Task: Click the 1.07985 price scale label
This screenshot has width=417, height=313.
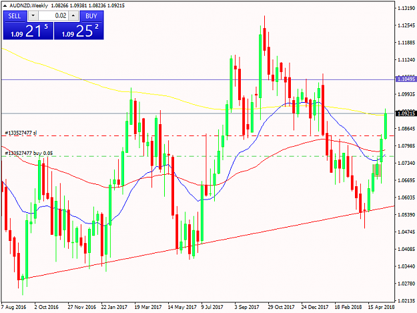Action: [x=406, y=145]
